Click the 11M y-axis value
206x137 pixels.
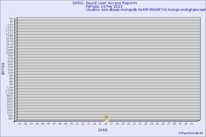[10, 73]
